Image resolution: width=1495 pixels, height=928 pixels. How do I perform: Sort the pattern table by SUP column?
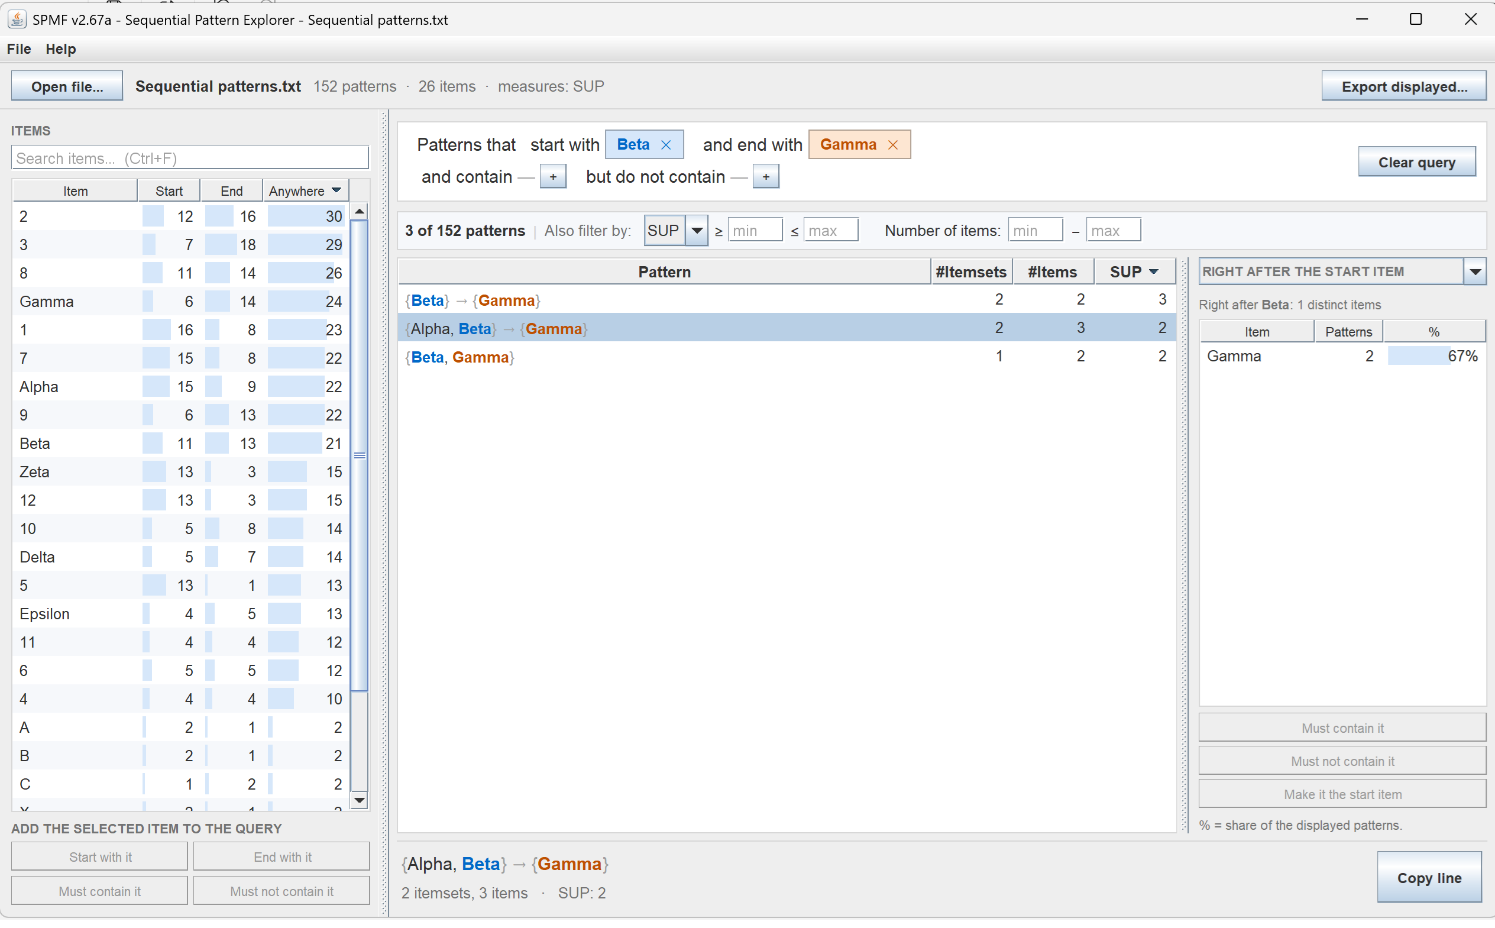pos(1134,272)
